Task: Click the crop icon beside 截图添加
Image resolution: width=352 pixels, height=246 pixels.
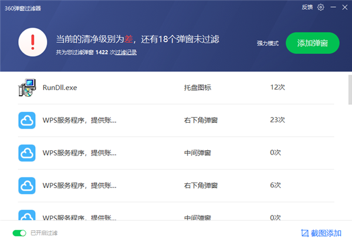Action: [x=305, y=233]
